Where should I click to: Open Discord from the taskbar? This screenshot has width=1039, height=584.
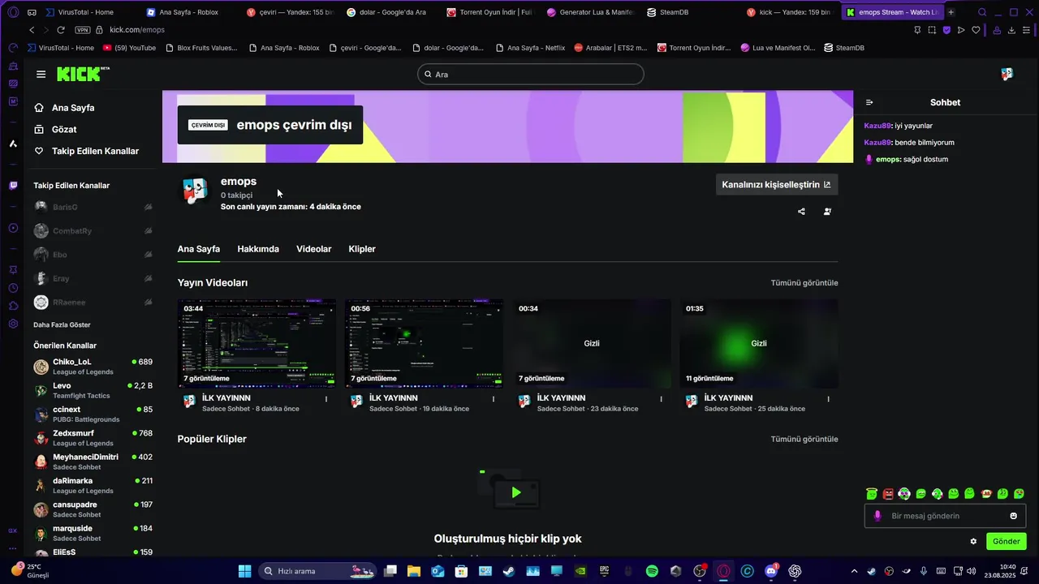(771, 571)
